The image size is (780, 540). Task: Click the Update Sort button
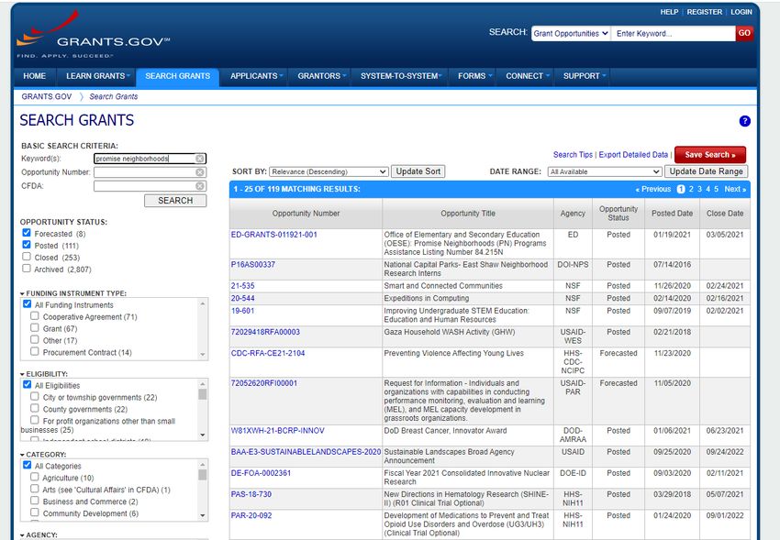(x=418, y=171)
